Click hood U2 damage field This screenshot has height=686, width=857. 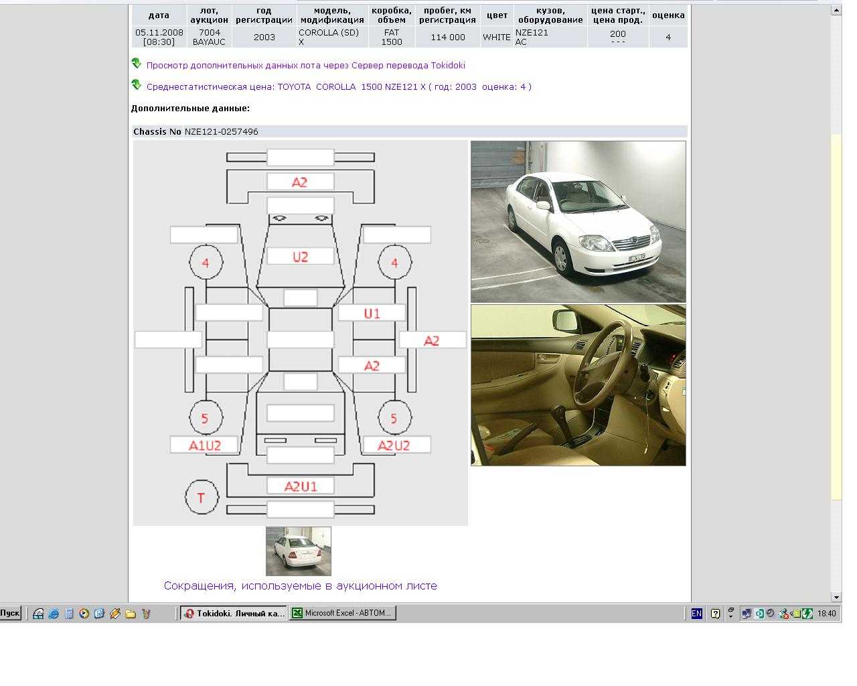point(300,256)
